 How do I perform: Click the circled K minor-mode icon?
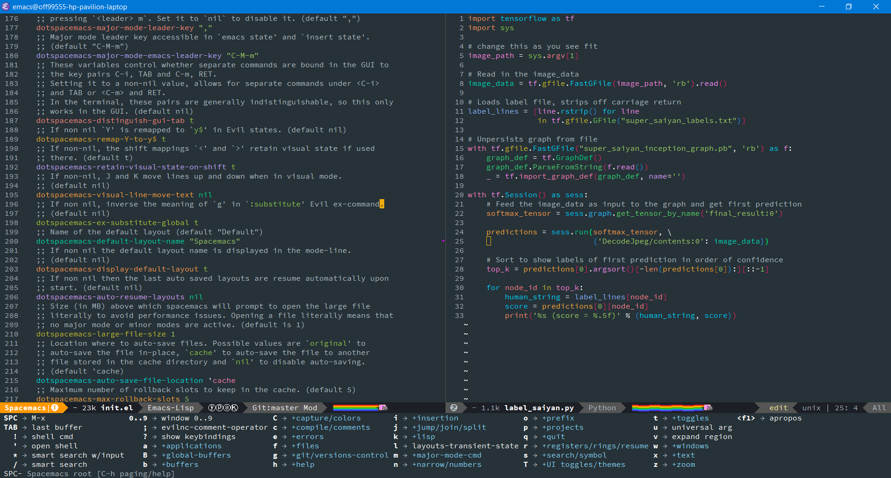pos(234,408)
